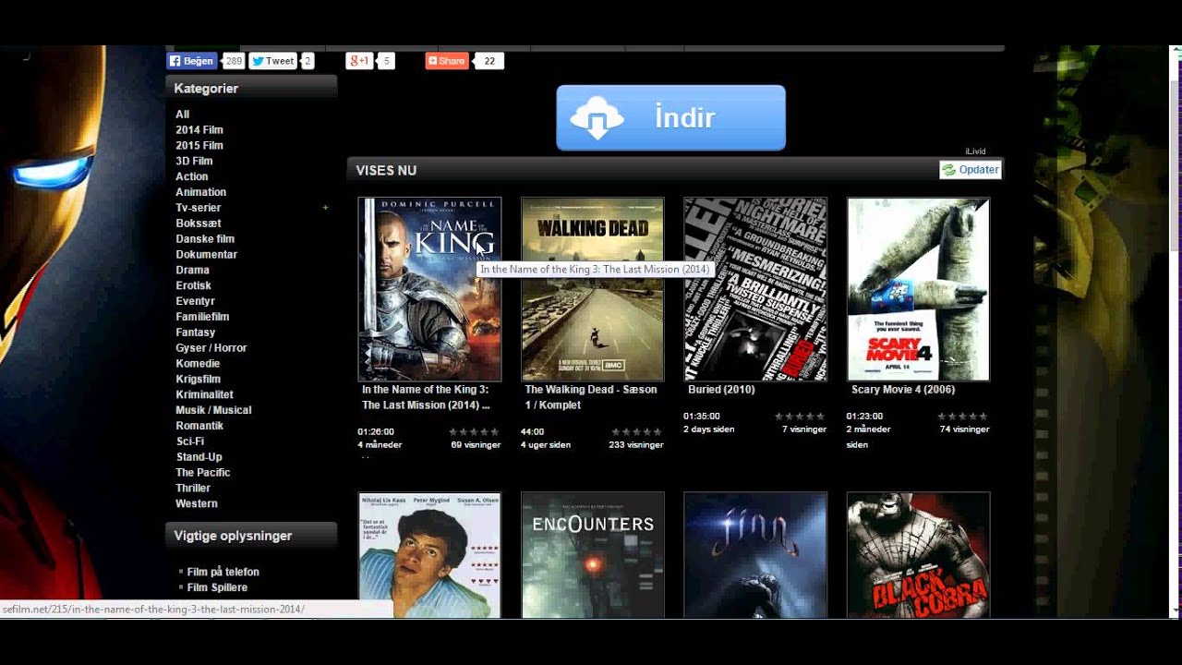Click the blue İndir download button
The height and width of the screenshot is (665, 1182).
click(x=671, y=117)
